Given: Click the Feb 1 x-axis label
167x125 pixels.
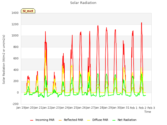Looking at the screenshot, I should [x=134, y=108].
